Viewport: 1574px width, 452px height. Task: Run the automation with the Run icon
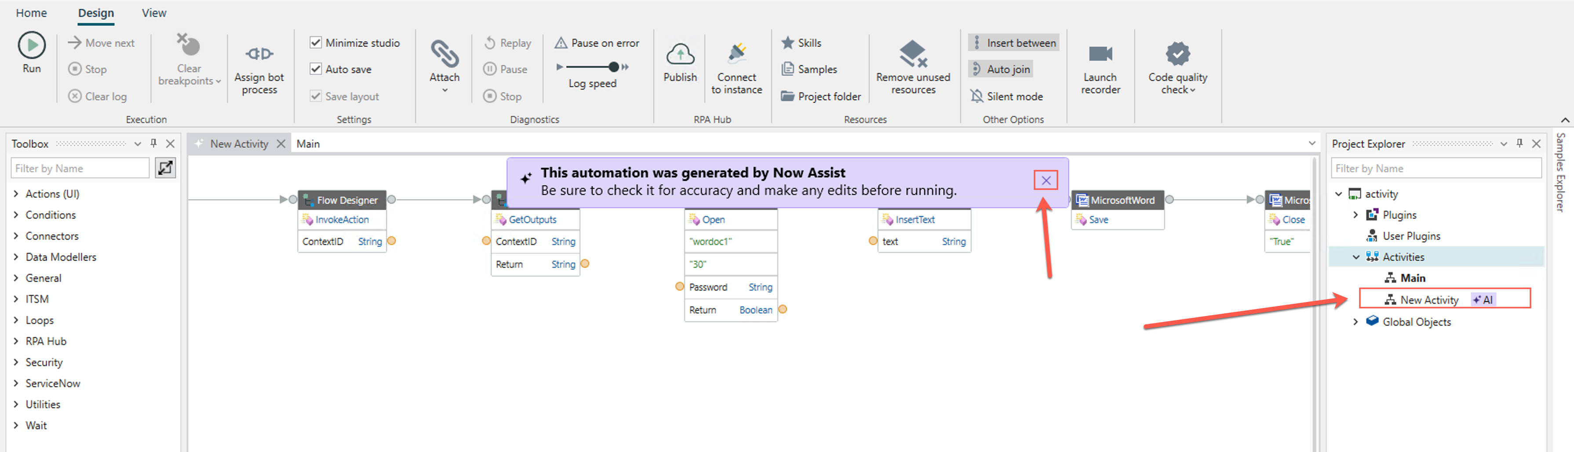click(32, 44)
